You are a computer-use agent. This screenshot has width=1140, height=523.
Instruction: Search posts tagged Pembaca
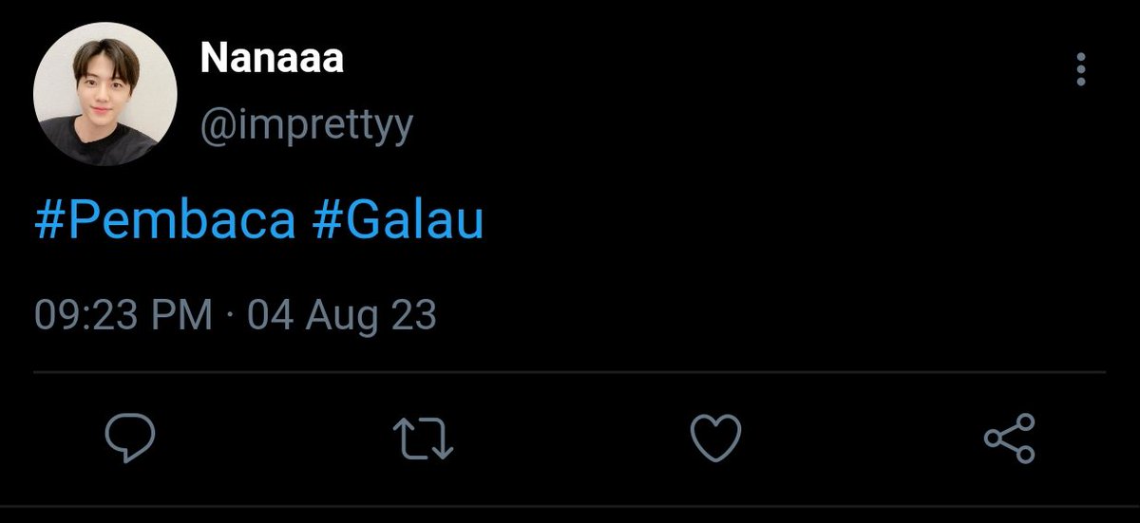click(164, 221)
